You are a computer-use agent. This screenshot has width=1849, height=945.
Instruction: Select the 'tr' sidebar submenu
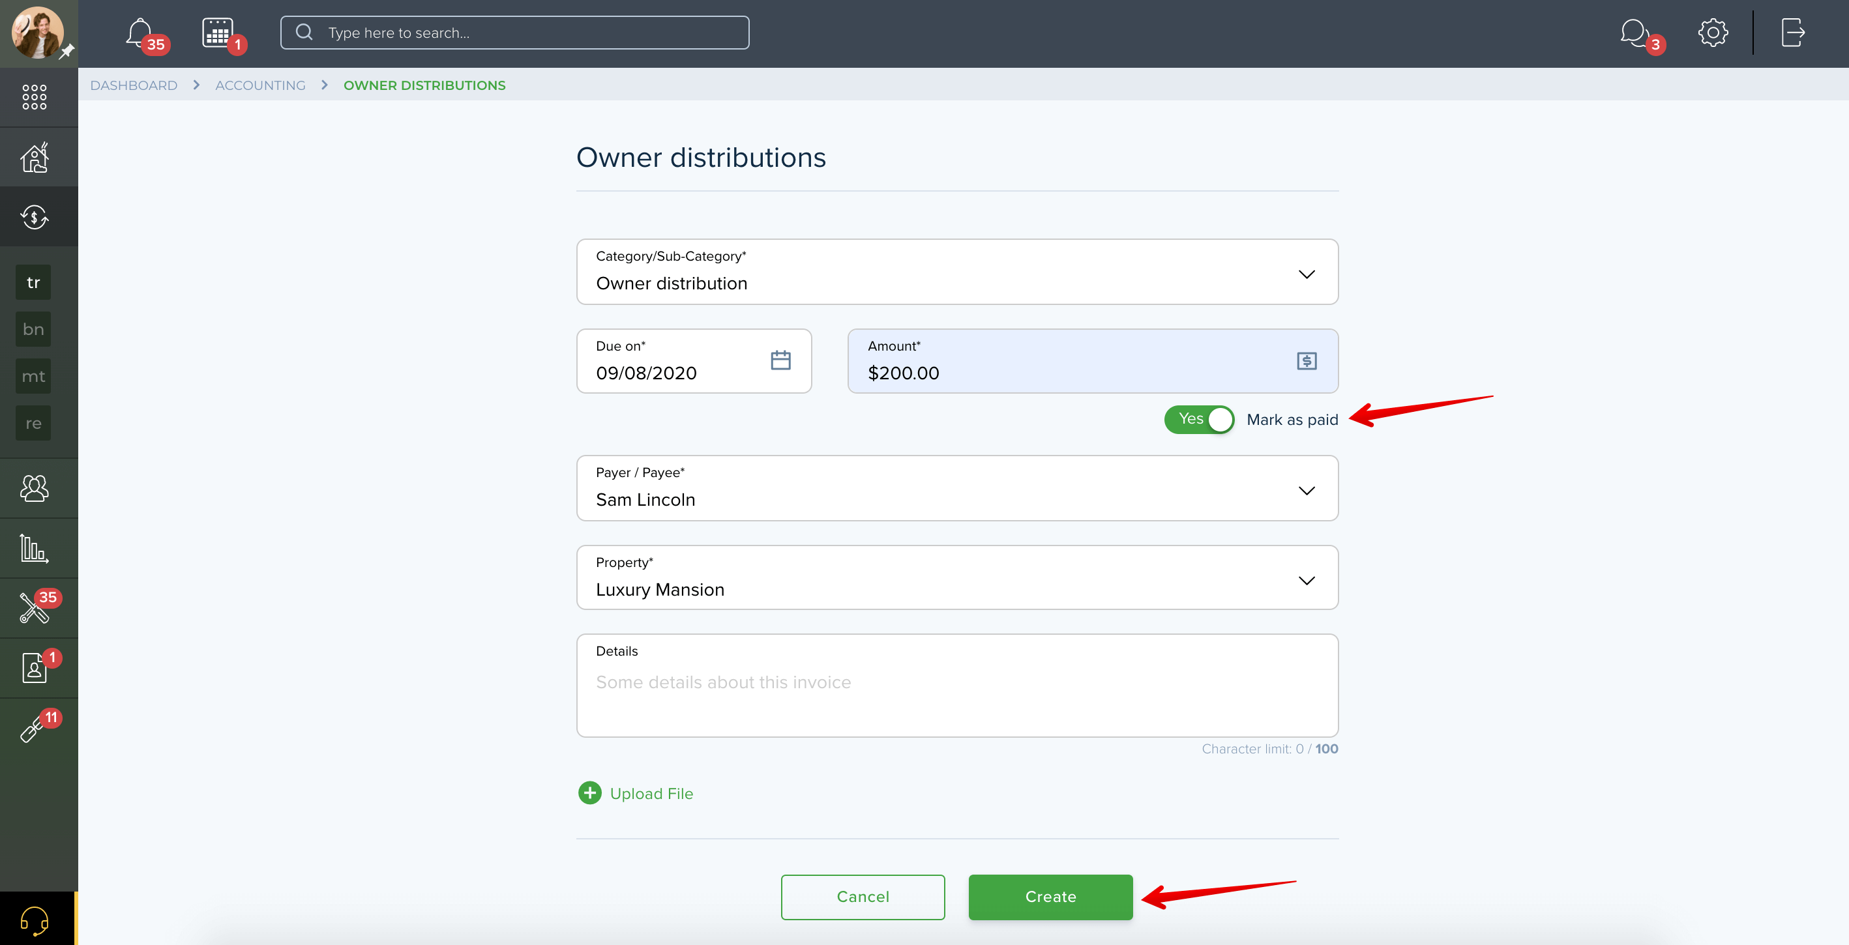[33, 283]
